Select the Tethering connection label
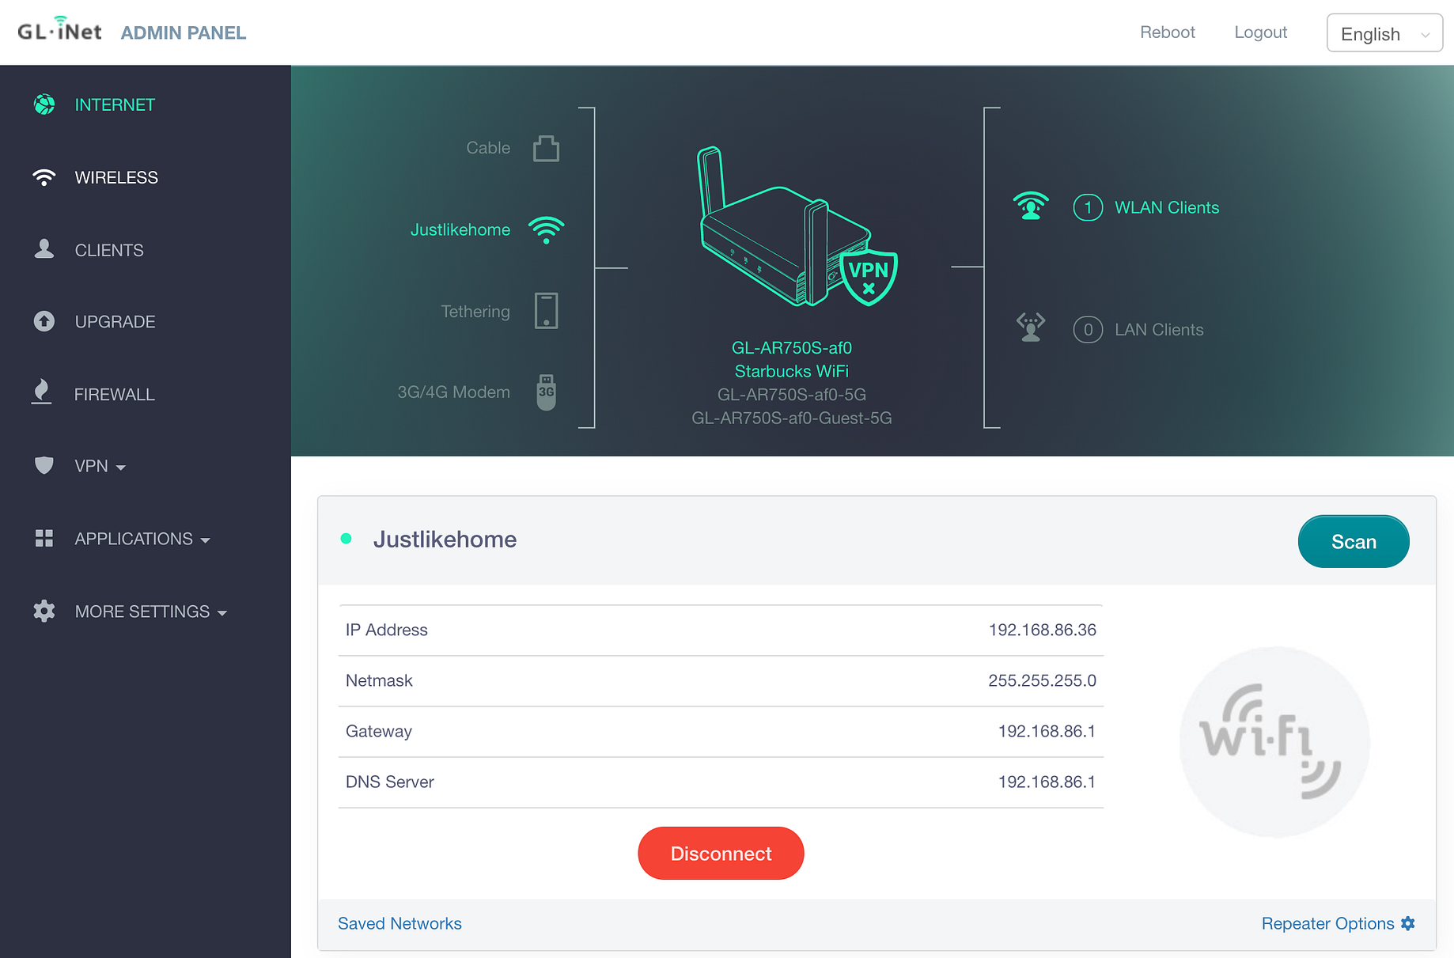1454x958 pixels. [x=475, y=312]
